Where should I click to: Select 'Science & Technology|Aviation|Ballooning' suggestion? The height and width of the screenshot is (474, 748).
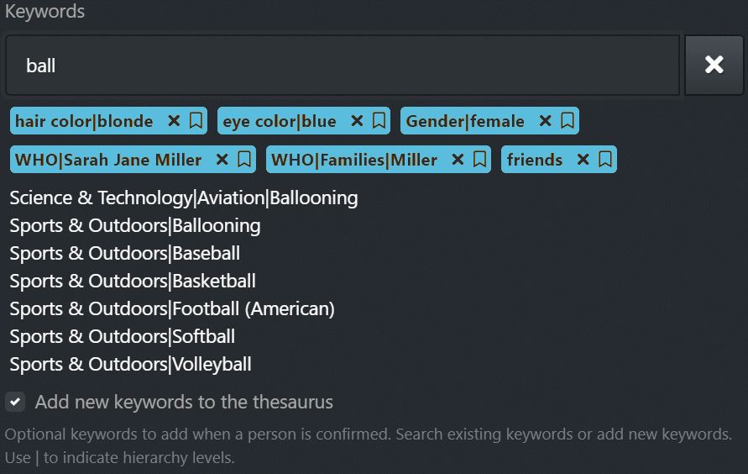coord(184,198)
